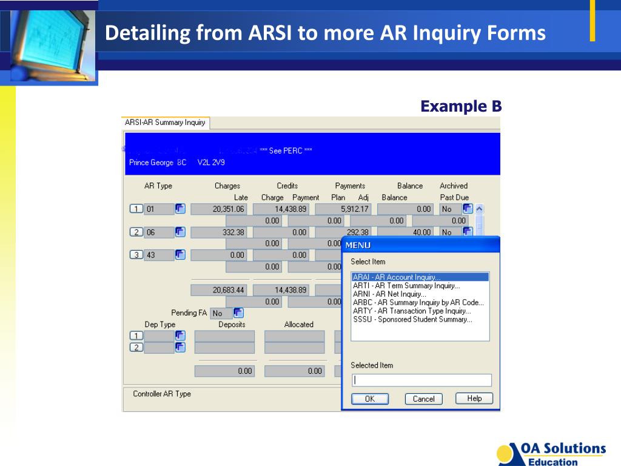Open detail icon for AR Type 06
The width and height of the screenshot is (621, 466).
(x=180, y=232)
